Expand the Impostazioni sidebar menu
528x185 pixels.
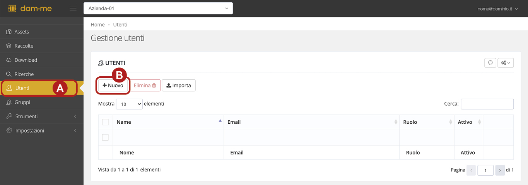tap(42, 131)
